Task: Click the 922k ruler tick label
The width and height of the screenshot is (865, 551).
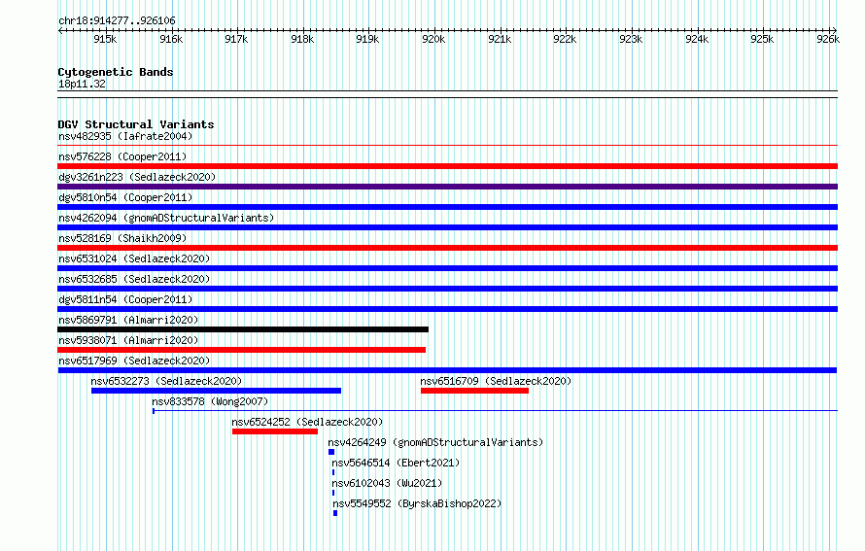Action: click(565, 39)
